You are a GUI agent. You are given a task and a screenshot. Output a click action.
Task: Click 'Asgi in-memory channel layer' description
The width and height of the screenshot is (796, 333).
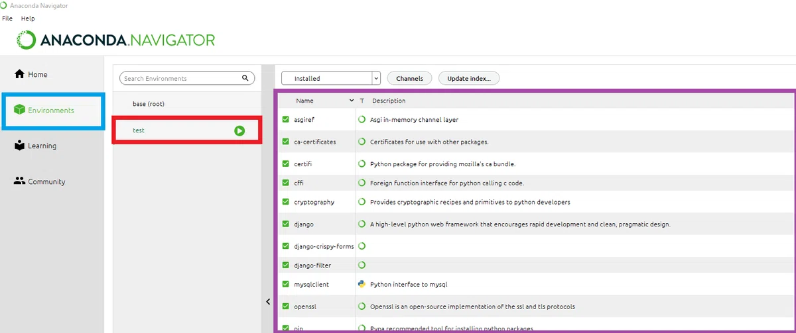415,120
